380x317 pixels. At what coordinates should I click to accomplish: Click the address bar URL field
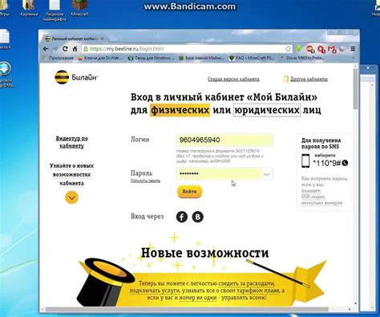click(x=187, y=49)
